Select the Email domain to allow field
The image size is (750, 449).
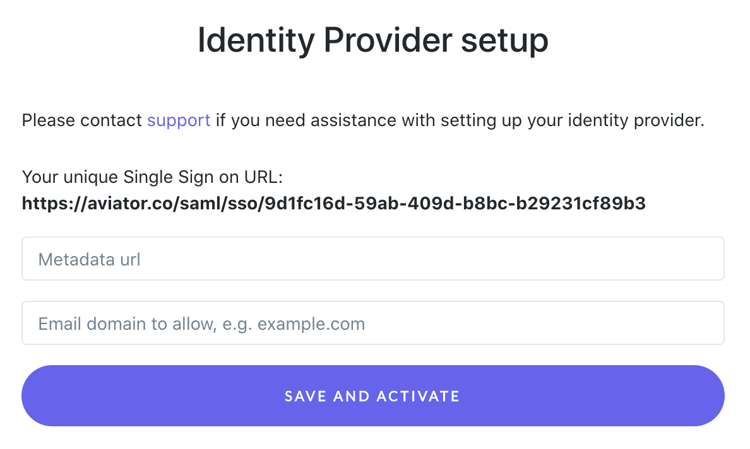(372, 323)
